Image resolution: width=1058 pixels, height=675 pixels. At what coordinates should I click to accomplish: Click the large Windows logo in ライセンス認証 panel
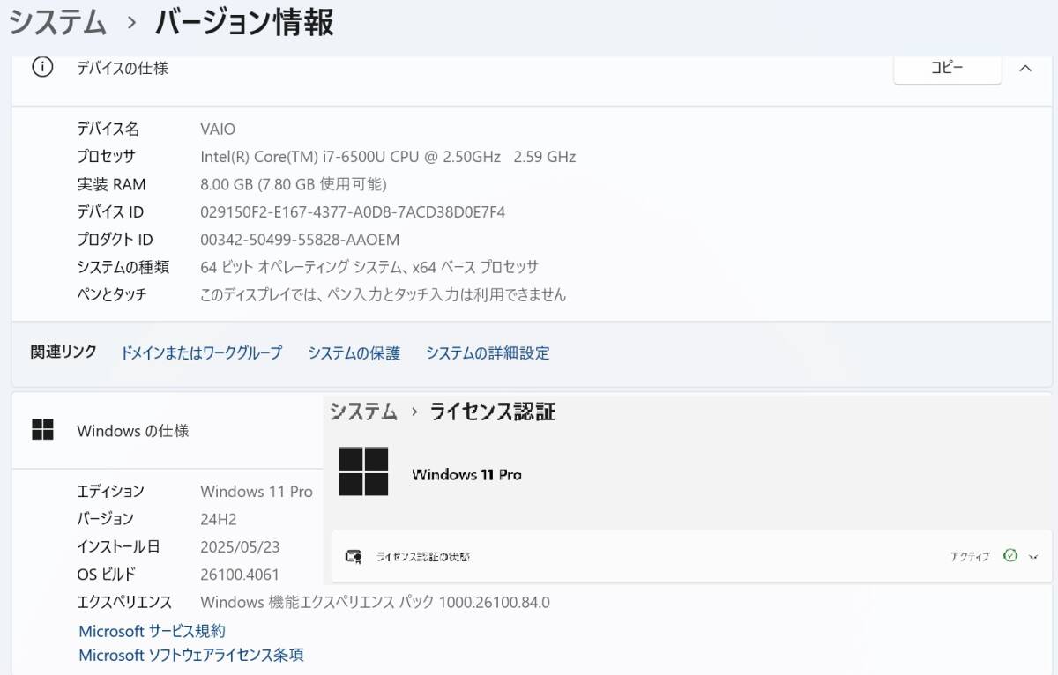pos(363,471)
